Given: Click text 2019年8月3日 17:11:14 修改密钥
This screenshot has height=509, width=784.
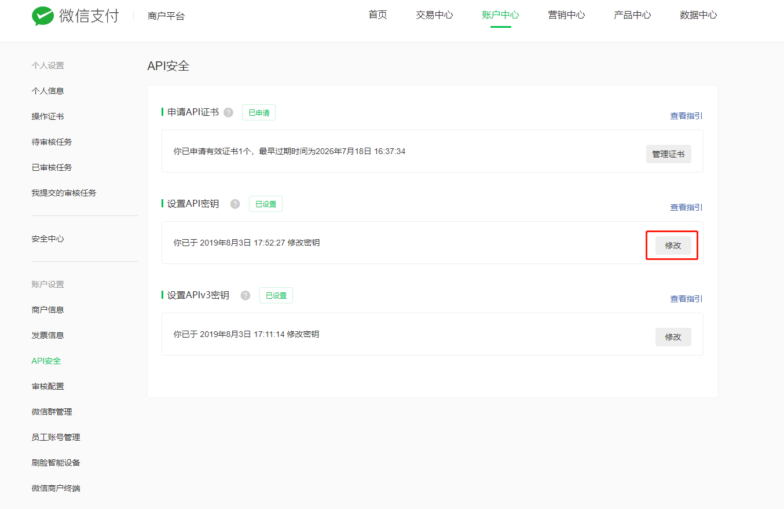Looking at the screenshot, I should pyautogui.click(x=259, y=334).
